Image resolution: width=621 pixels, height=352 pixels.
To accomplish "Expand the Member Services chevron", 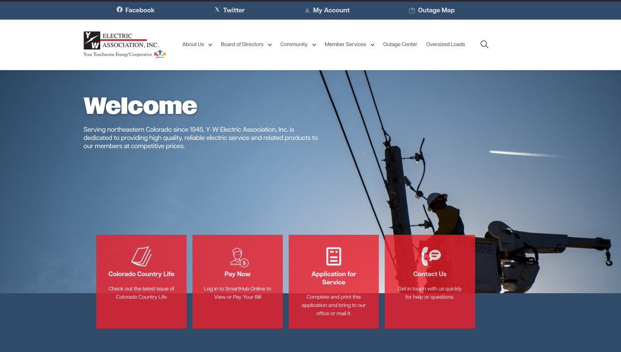I will pos(372,45).
